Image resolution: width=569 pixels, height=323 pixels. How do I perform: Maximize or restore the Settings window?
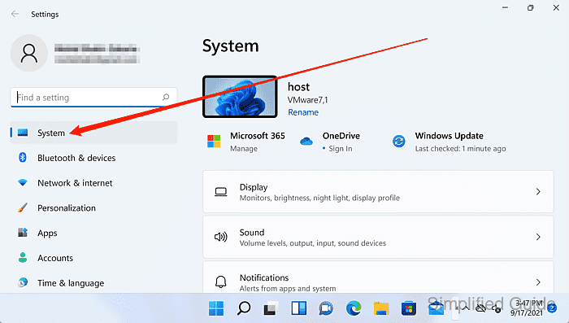click(x=531, y=7)
